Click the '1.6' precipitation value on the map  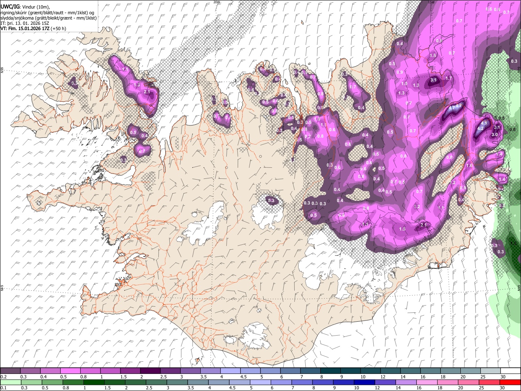pyautogui.click(x=469, y=166)
